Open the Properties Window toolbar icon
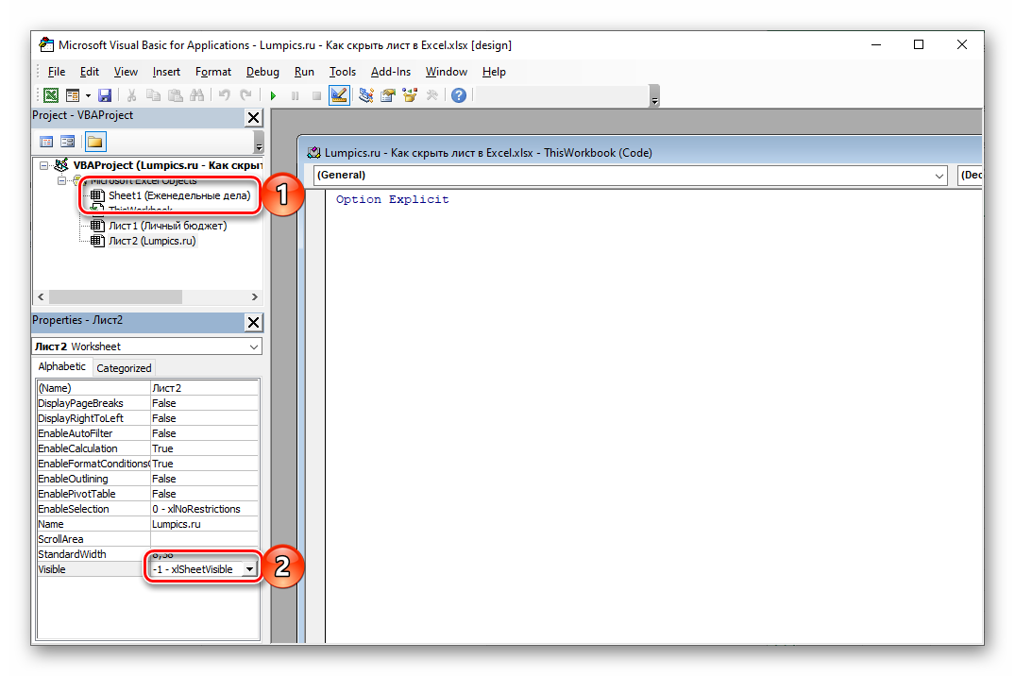 tap(387, 95)
